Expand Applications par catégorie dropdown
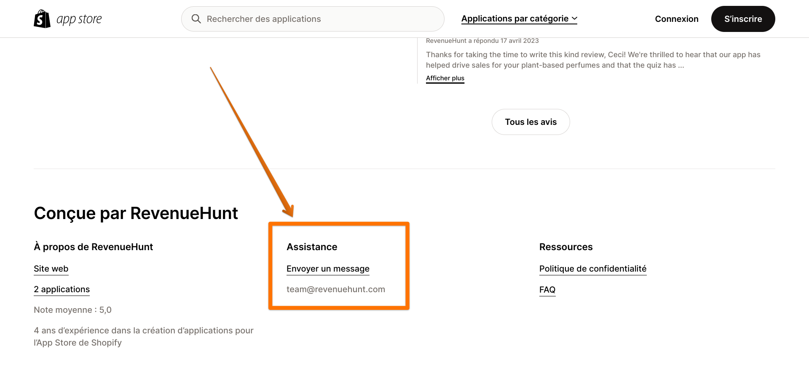The width and height of the screenshot is (809, 375). coord(515,18)
